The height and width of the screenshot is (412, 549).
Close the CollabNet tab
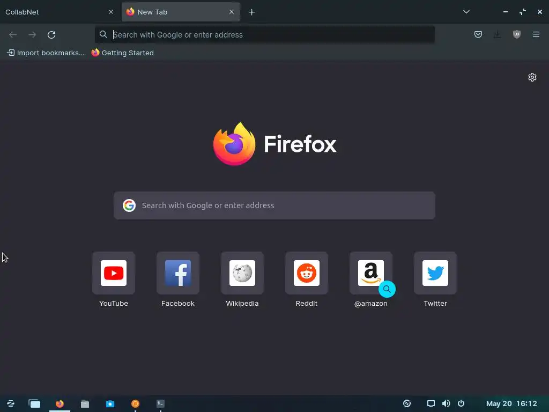(x=111, y=12)
